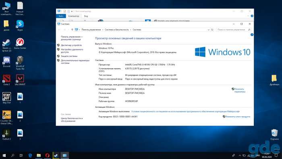Viewport: 282px width, 159px height.
Task: Open the notification center icon
Action: pyautogui.click(x=276, y=155)
